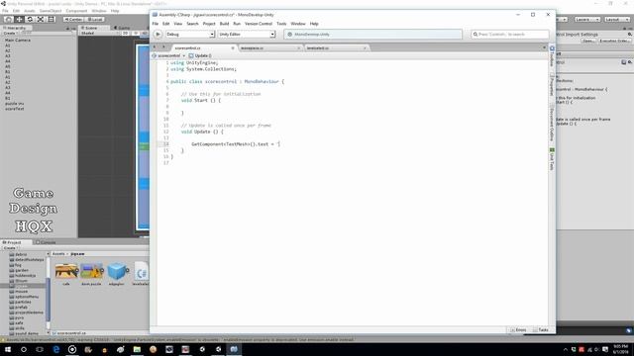This screenshot has width=634, height=356.
Task: Toggle the Center pivot mode button
Action: [x=73, y=20]
